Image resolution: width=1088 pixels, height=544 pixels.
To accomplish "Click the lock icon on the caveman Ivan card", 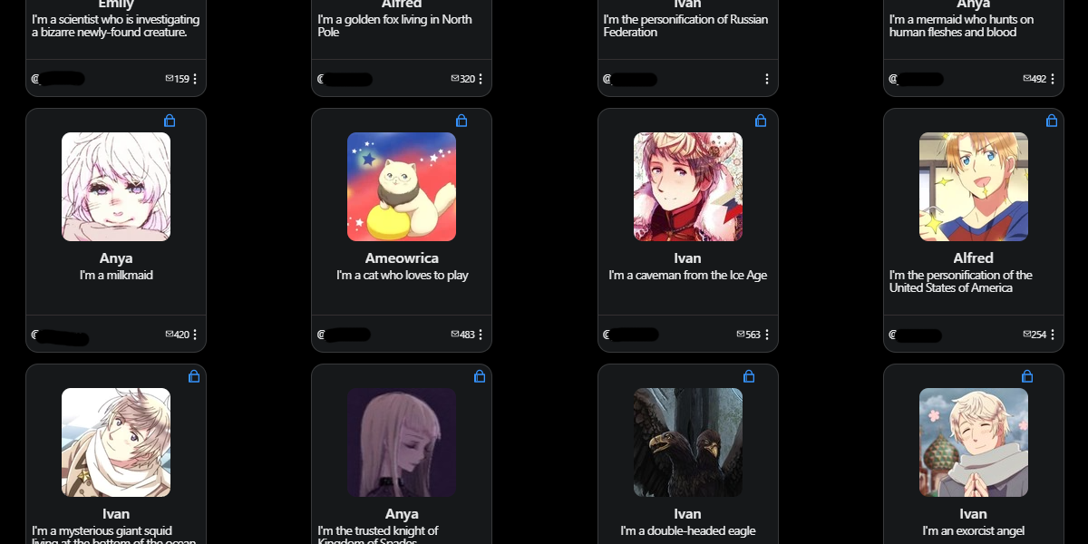I will click(761, 120).
